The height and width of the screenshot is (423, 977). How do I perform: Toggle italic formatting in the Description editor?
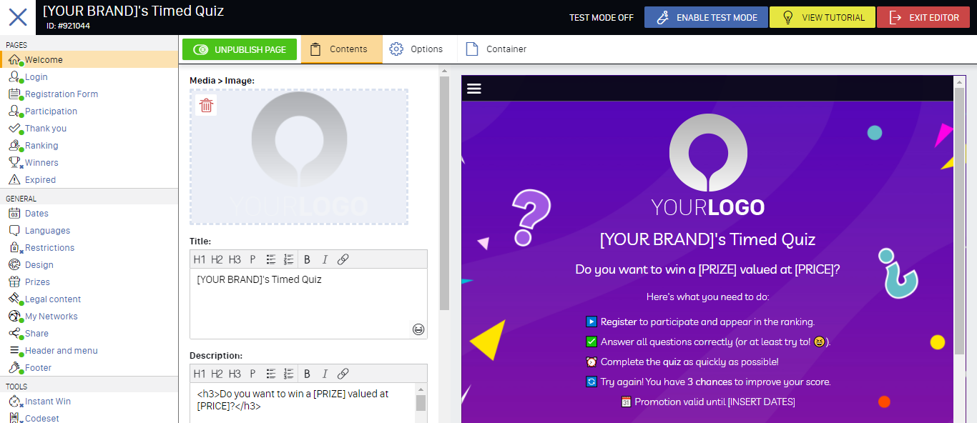325,373
